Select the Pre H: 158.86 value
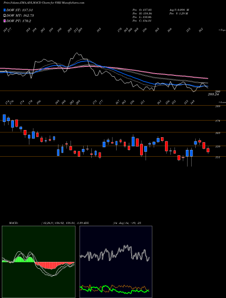 tap(142, 14)
